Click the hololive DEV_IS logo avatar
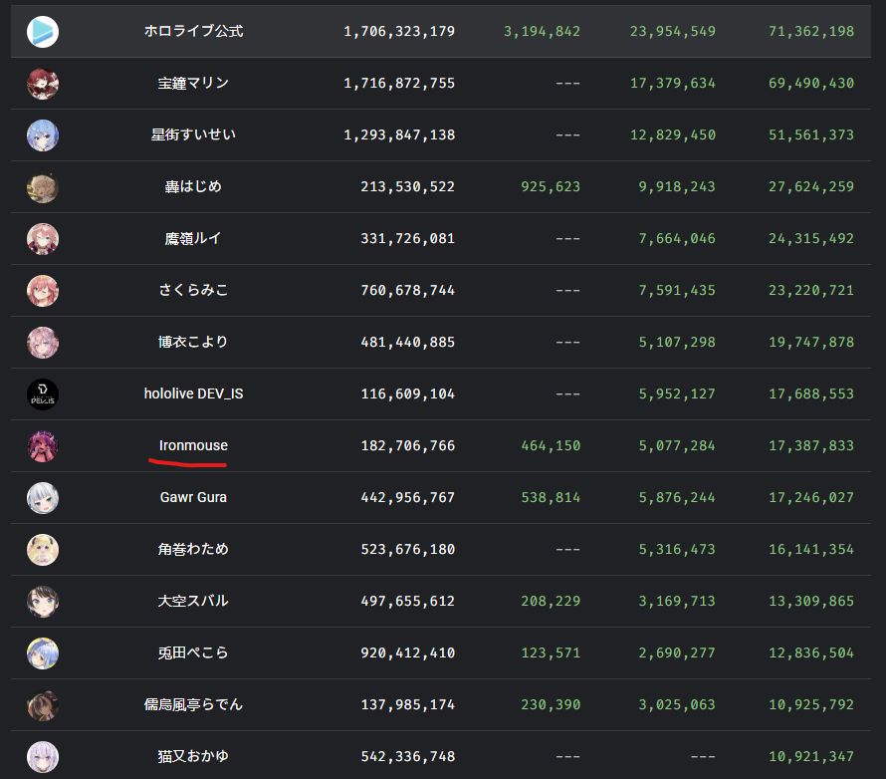The width and height of the screenshot is (886, 779). click(x=43, y=394)
